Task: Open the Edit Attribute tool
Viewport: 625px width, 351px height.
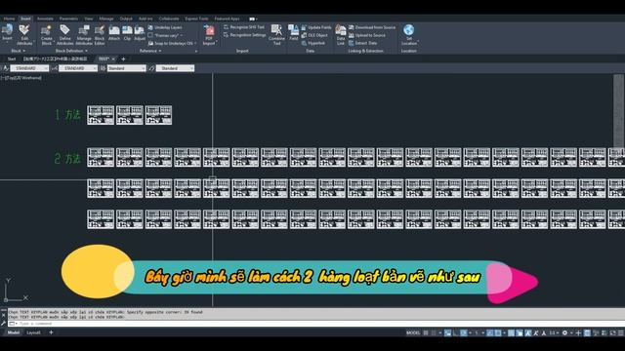Action: click(x=24, y=35)
